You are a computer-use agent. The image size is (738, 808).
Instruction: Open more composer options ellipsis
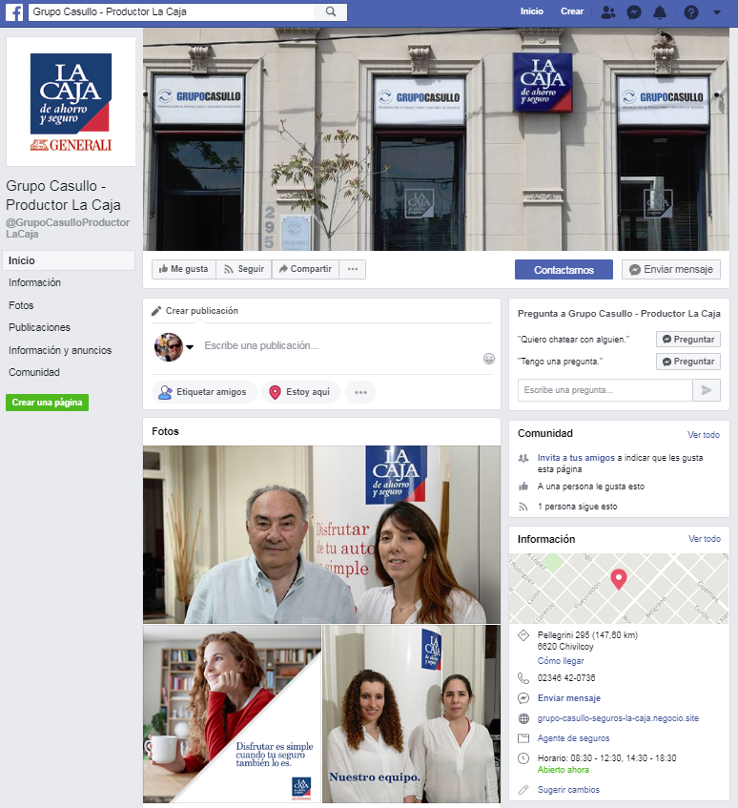point(360,392)
